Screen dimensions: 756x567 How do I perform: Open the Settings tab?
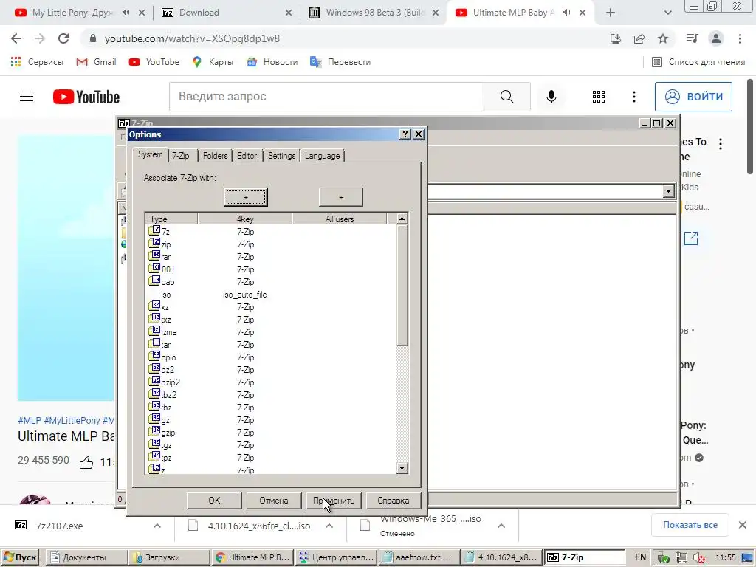click(281, 156)
